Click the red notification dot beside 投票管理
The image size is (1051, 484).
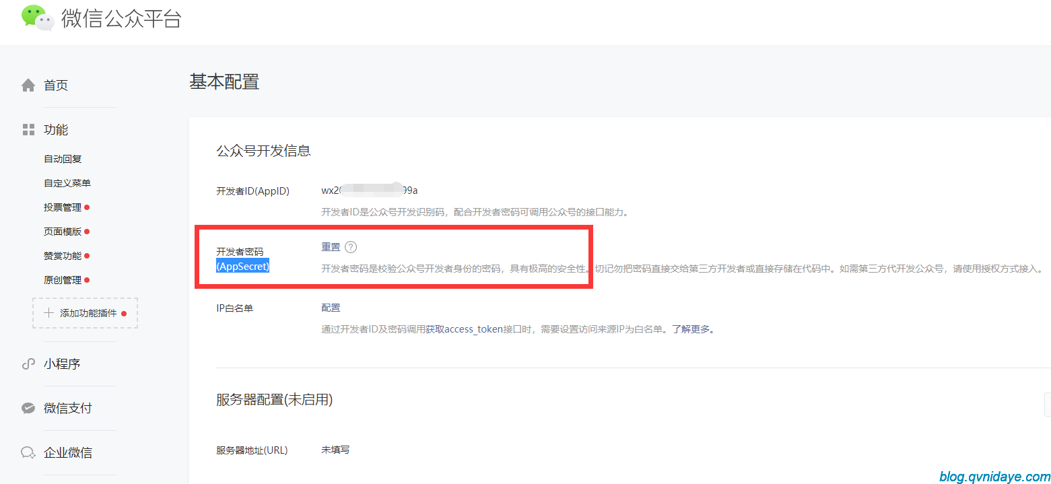88,207
